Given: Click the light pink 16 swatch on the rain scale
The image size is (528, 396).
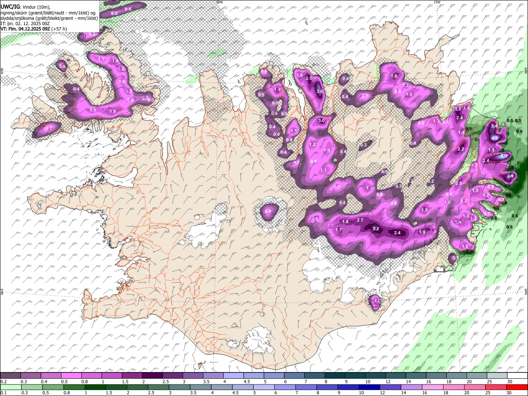Looking at the screenshot, I should point(432,387).
